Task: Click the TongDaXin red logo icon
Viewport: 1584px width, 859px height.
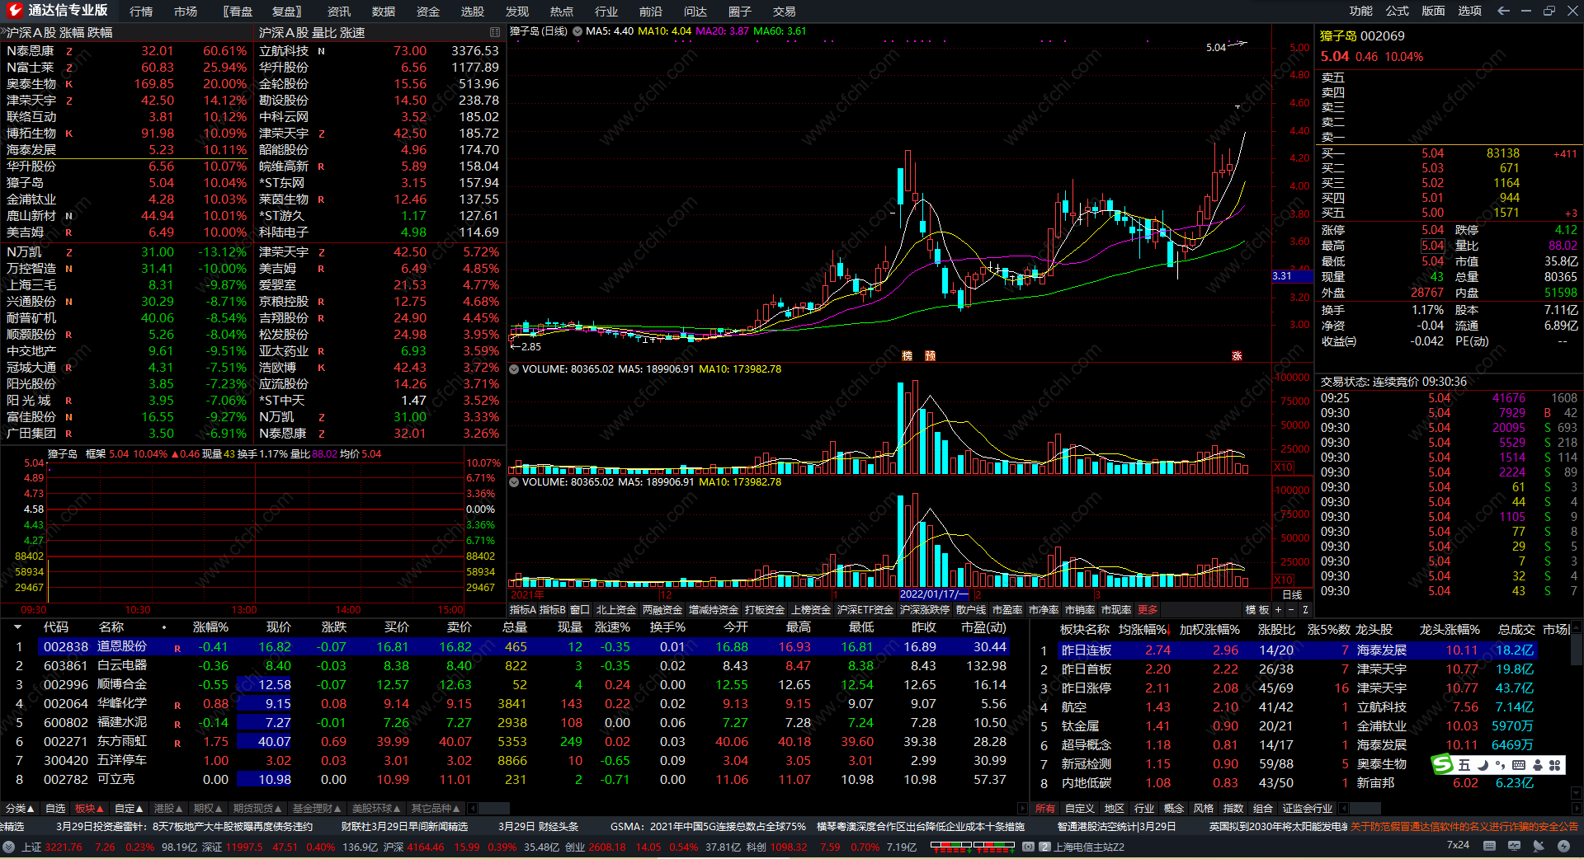Action: [x=14, y=10]
